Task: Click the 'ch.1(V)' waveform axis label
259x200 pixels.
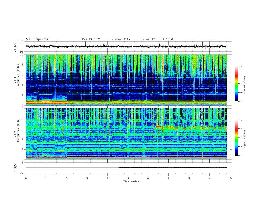Action: (x=16, y=46)
